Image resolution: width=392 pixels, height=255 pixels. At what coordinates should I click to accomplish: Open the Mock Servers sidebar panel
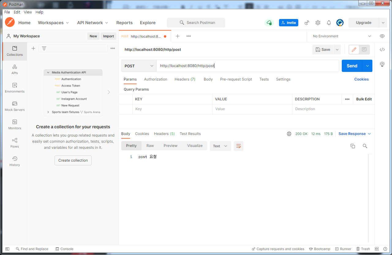(15, 106)
